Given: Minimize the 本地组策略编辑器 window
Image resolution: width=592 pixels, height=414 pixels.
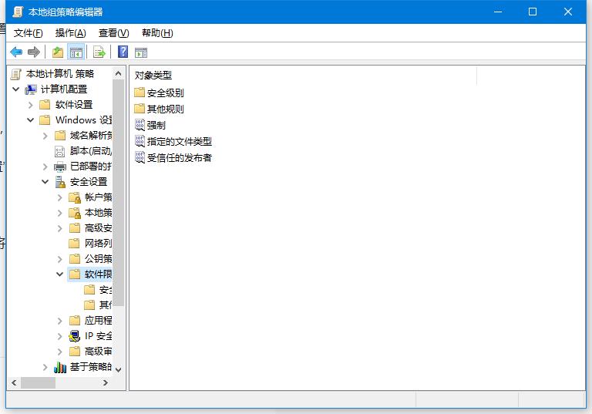Looking at the screenshot, I should pyautogui.click(x=498, y=12).
